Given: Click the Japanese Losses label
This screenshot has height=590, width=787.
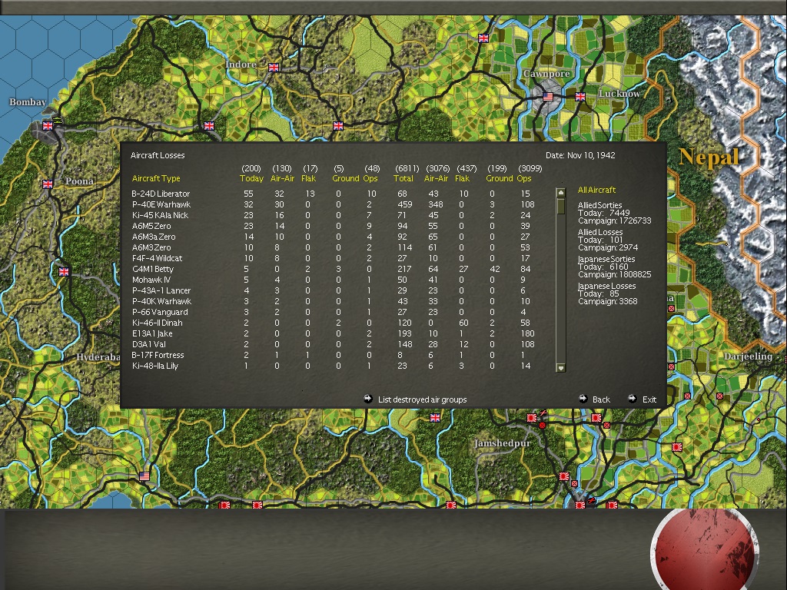Looking at the screenshot, I should coord(606,286).
